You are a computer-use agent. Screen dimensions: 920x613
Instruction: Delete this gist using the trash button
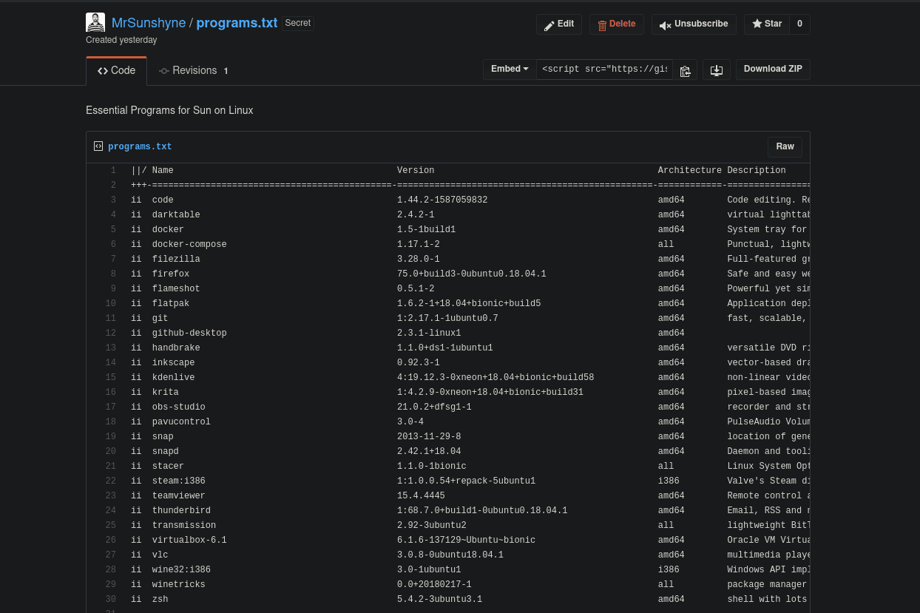point(616,24)
